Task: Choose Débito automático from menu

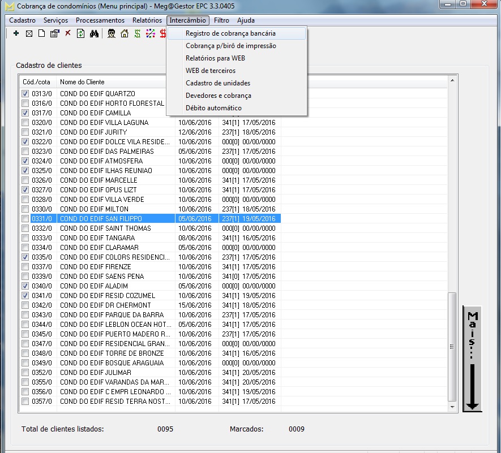Action: [x=213, y=108]
